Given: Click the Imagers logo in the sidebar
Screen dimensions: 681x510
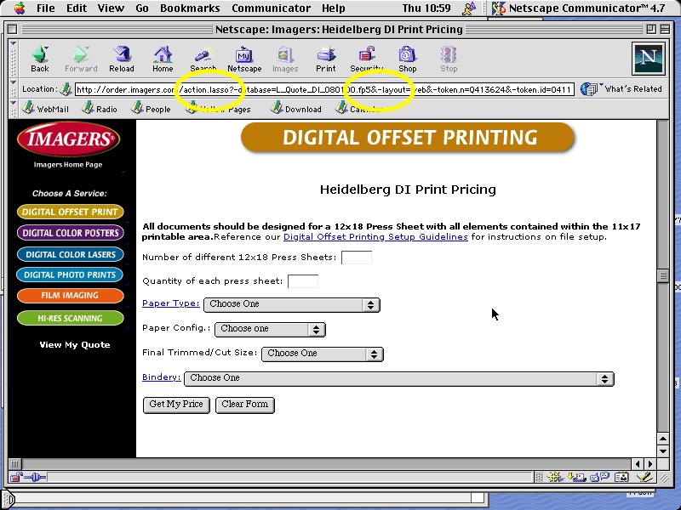Looking at the screenshot, I should (69, 139).
